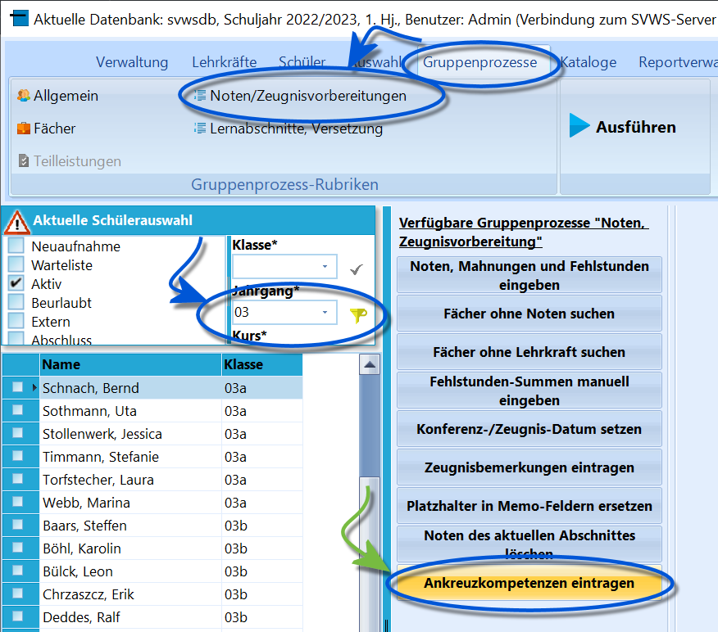The image size is (718, 632).
Task: Click the Noten/Zeugnisvorbereitungen list icon
Action: pyautogui.click(x=200, y=96)
